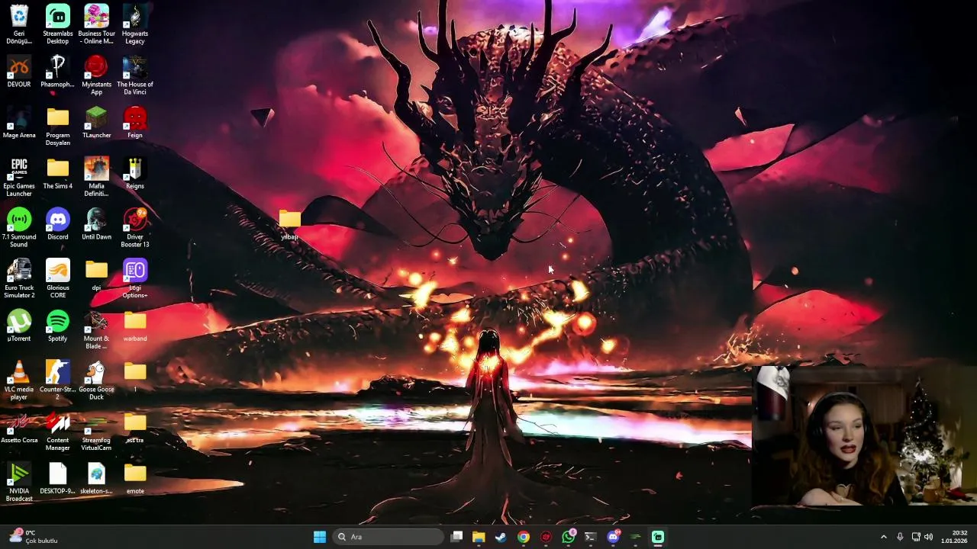
Task: Open Steam from the taskbar
Action: point(501,537)
